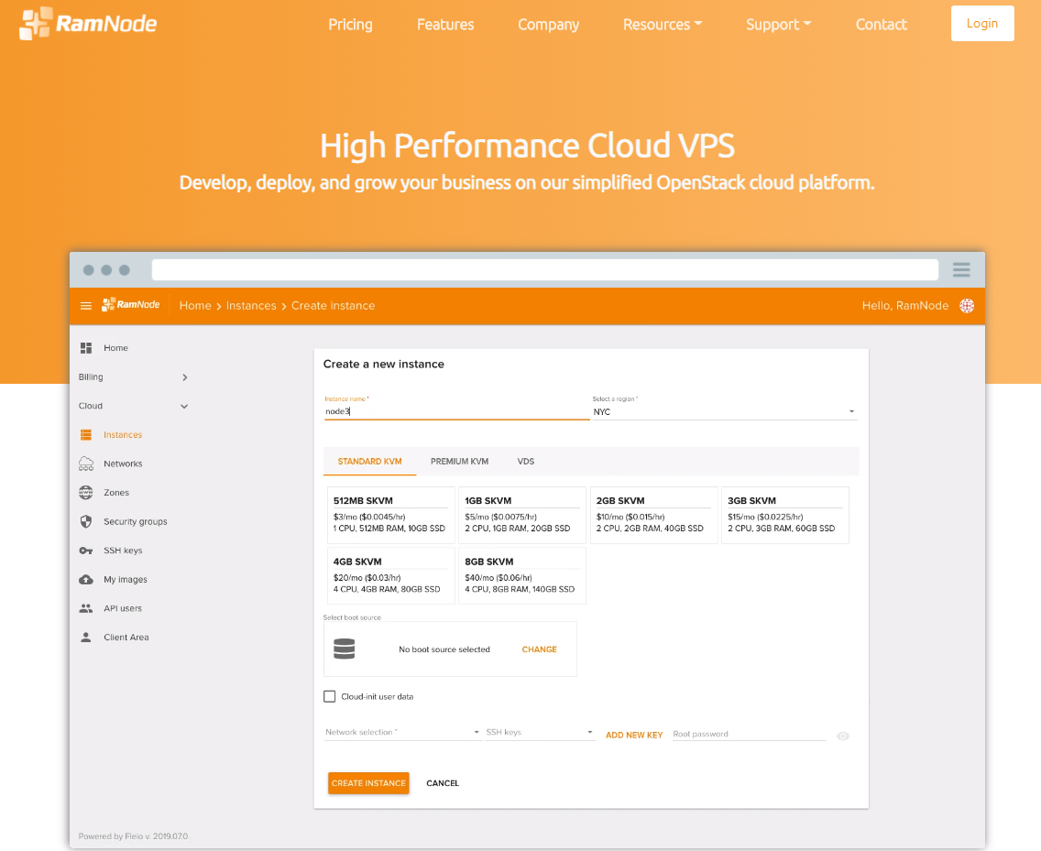The height and width of the screenshot is (851, 1041).
Task: Click the globe icon next to Hello, RamNode
Action: pos(967,305)
